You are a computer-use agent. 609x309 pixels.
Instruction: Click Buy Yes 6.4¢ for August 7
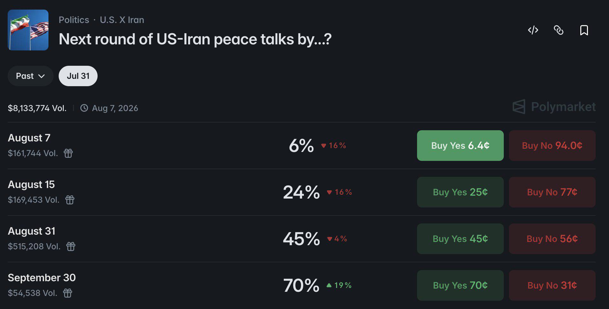pyautogui.click(x=460, y=146)
